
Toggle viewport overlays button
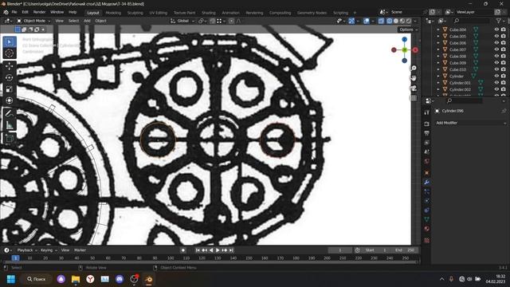tap(367, 21)
